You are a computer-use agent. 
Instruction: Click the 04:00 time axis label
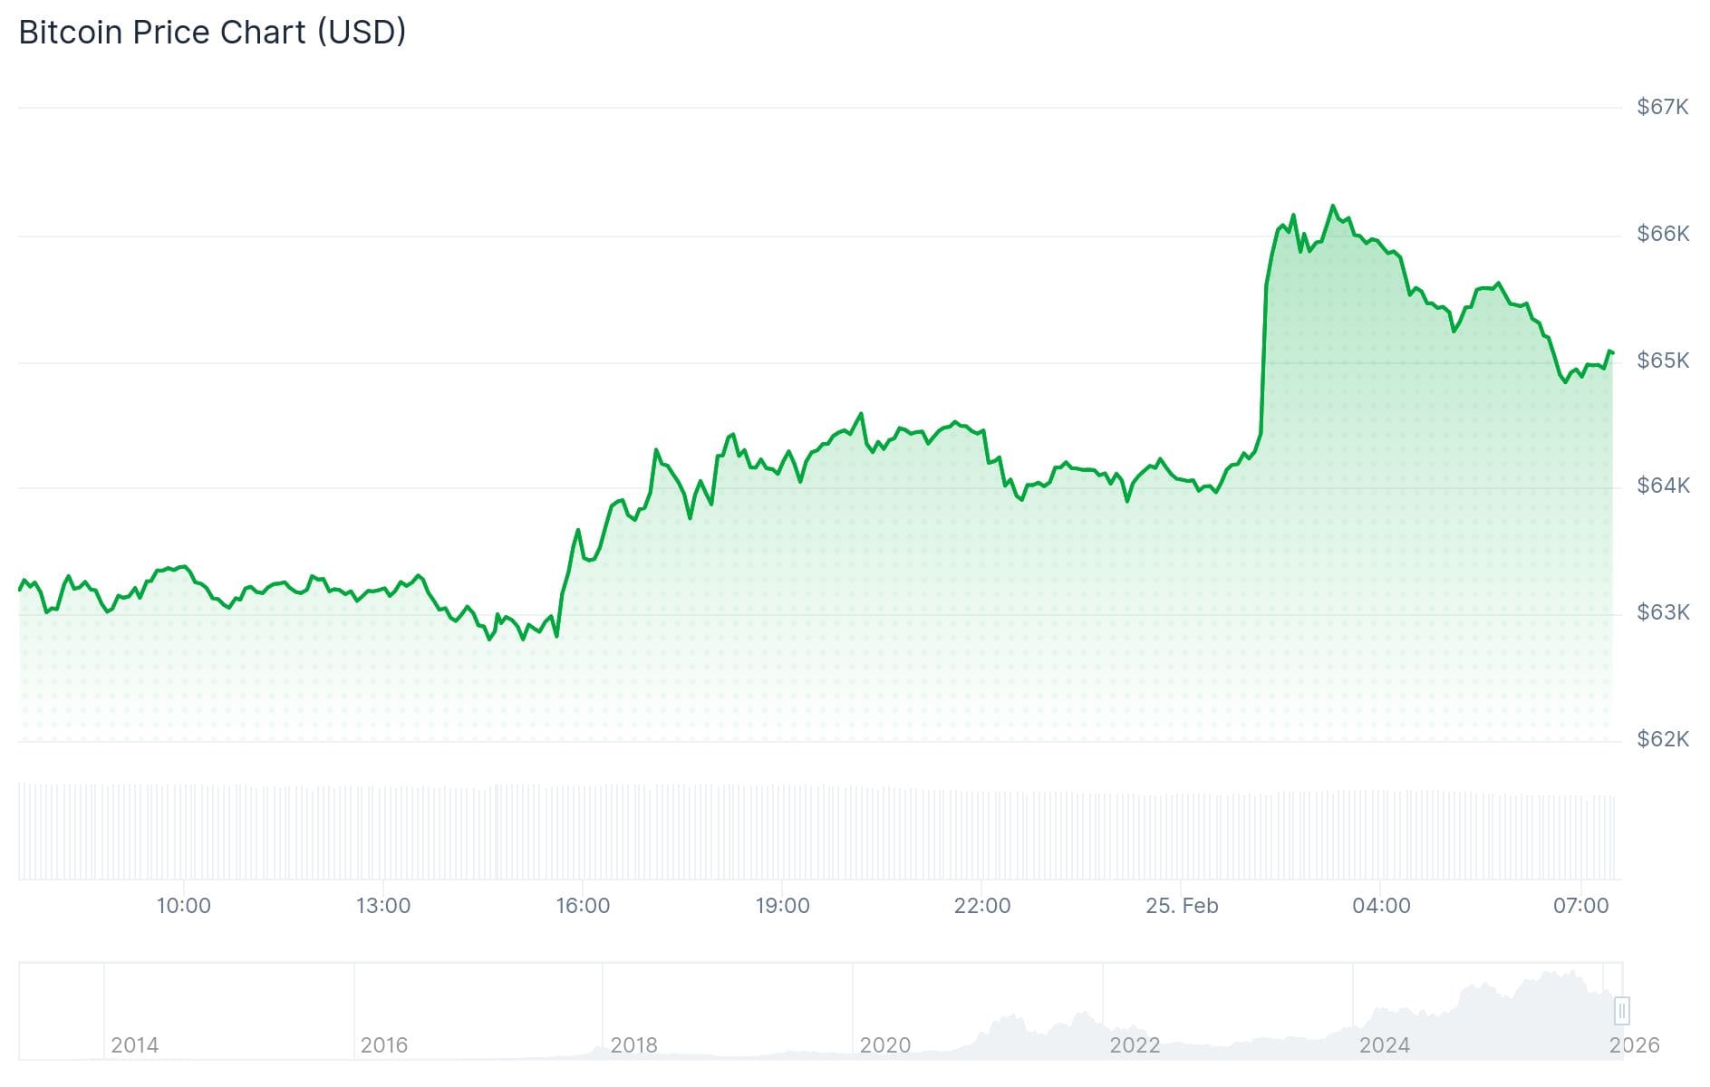1381,906
